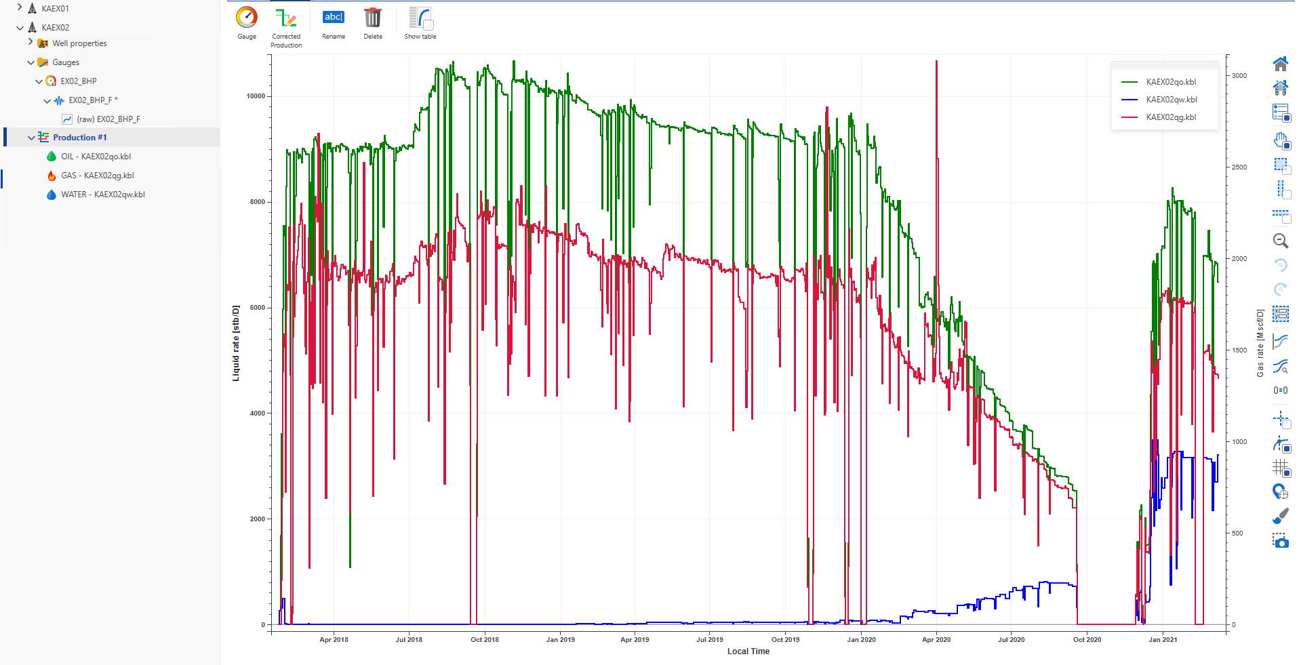The width and height of the screenshot is (1299, 665).
Task: Open the Corrected Production tool
Action: click(x=285, y=19)
